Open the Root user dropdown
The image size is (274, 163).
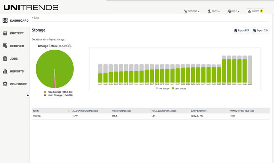tap(214, 11)
